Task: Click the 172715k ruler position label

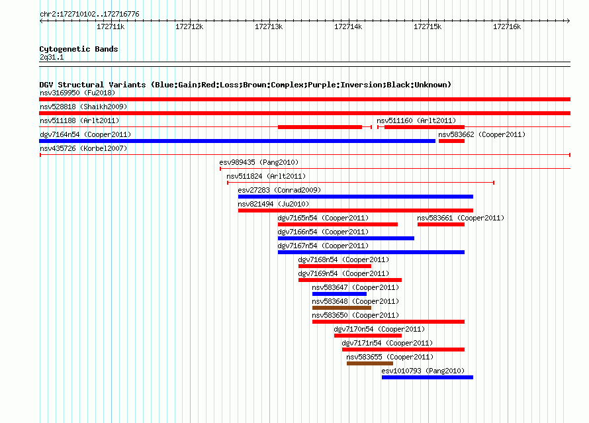Action: (428, 26)
